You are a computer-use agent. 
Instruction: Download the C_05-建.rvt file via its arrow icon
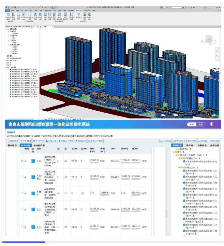pos(193,228)
